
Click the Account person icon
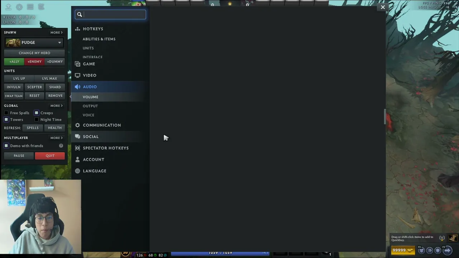click(77, 159)
